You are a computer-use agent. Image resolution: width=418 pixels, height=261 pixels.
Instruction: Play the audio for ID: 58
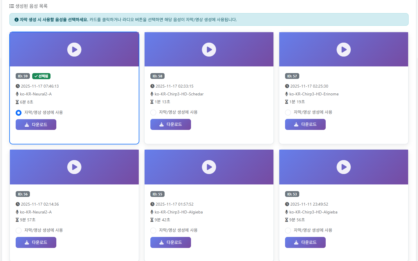pos(209,50)
